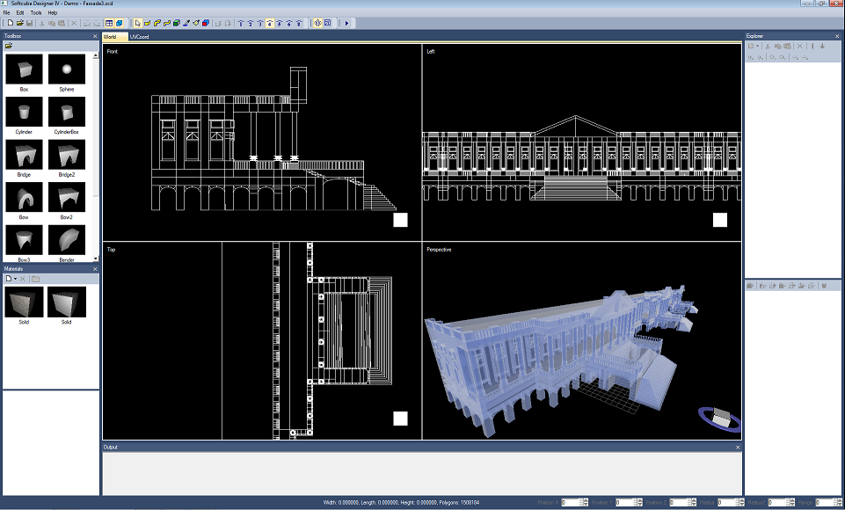Click the open folder icon in Toolbox panel

[x=9, y=46]
